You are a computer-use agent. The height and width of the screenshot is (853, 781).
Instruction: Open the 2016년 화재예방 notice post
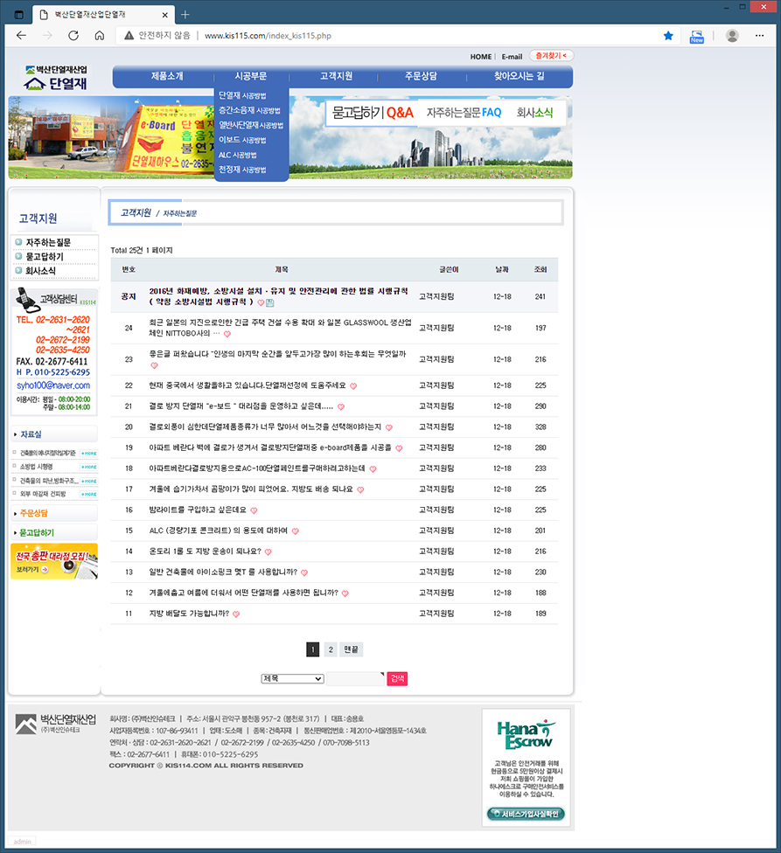(278, 291)
